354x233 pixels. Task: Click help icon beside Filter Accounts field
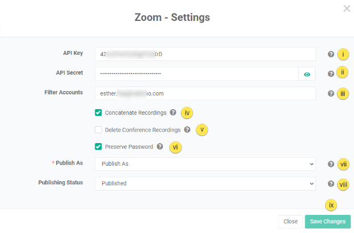(331, 93)
